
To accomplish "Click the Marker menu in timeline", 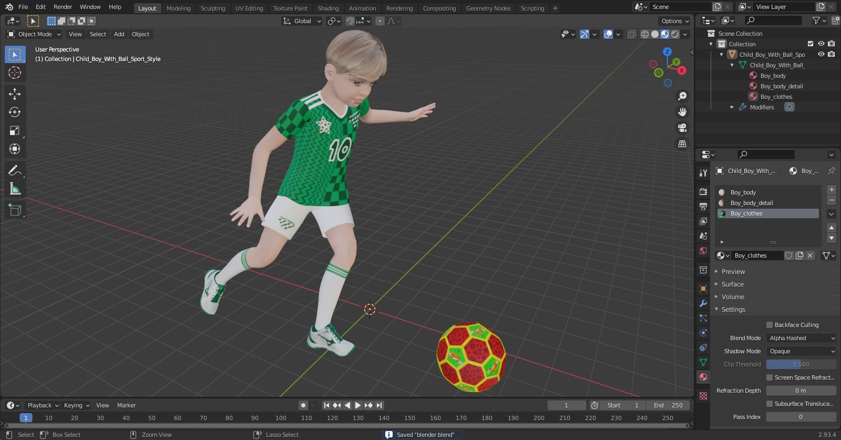I will [x=126, y=405].
